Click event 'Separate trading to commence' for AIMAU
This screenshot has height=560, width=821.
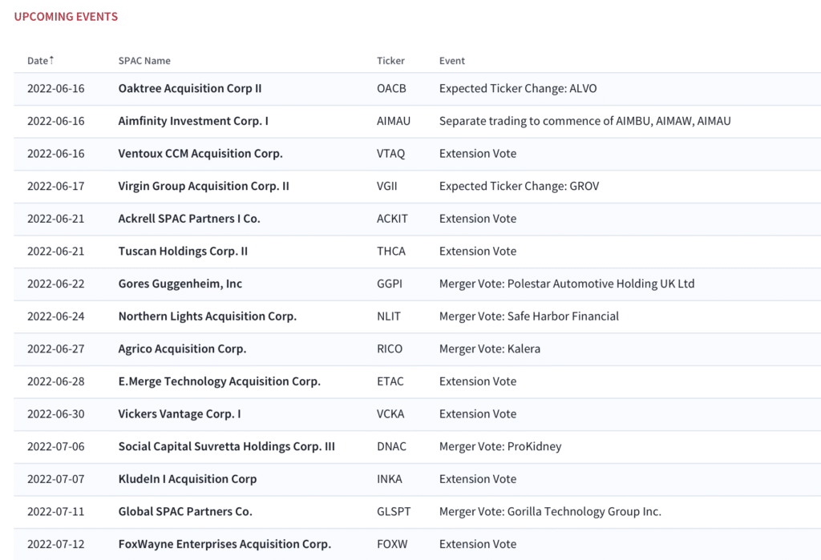[584, 121]
